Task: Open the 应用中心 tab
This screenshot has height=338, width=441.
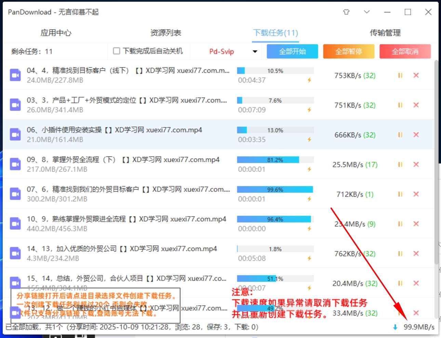Action: (x=56, y=33)
